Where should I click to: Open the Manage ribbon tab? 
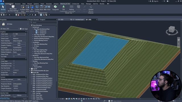pyautogui.click(x=88, y=4)
